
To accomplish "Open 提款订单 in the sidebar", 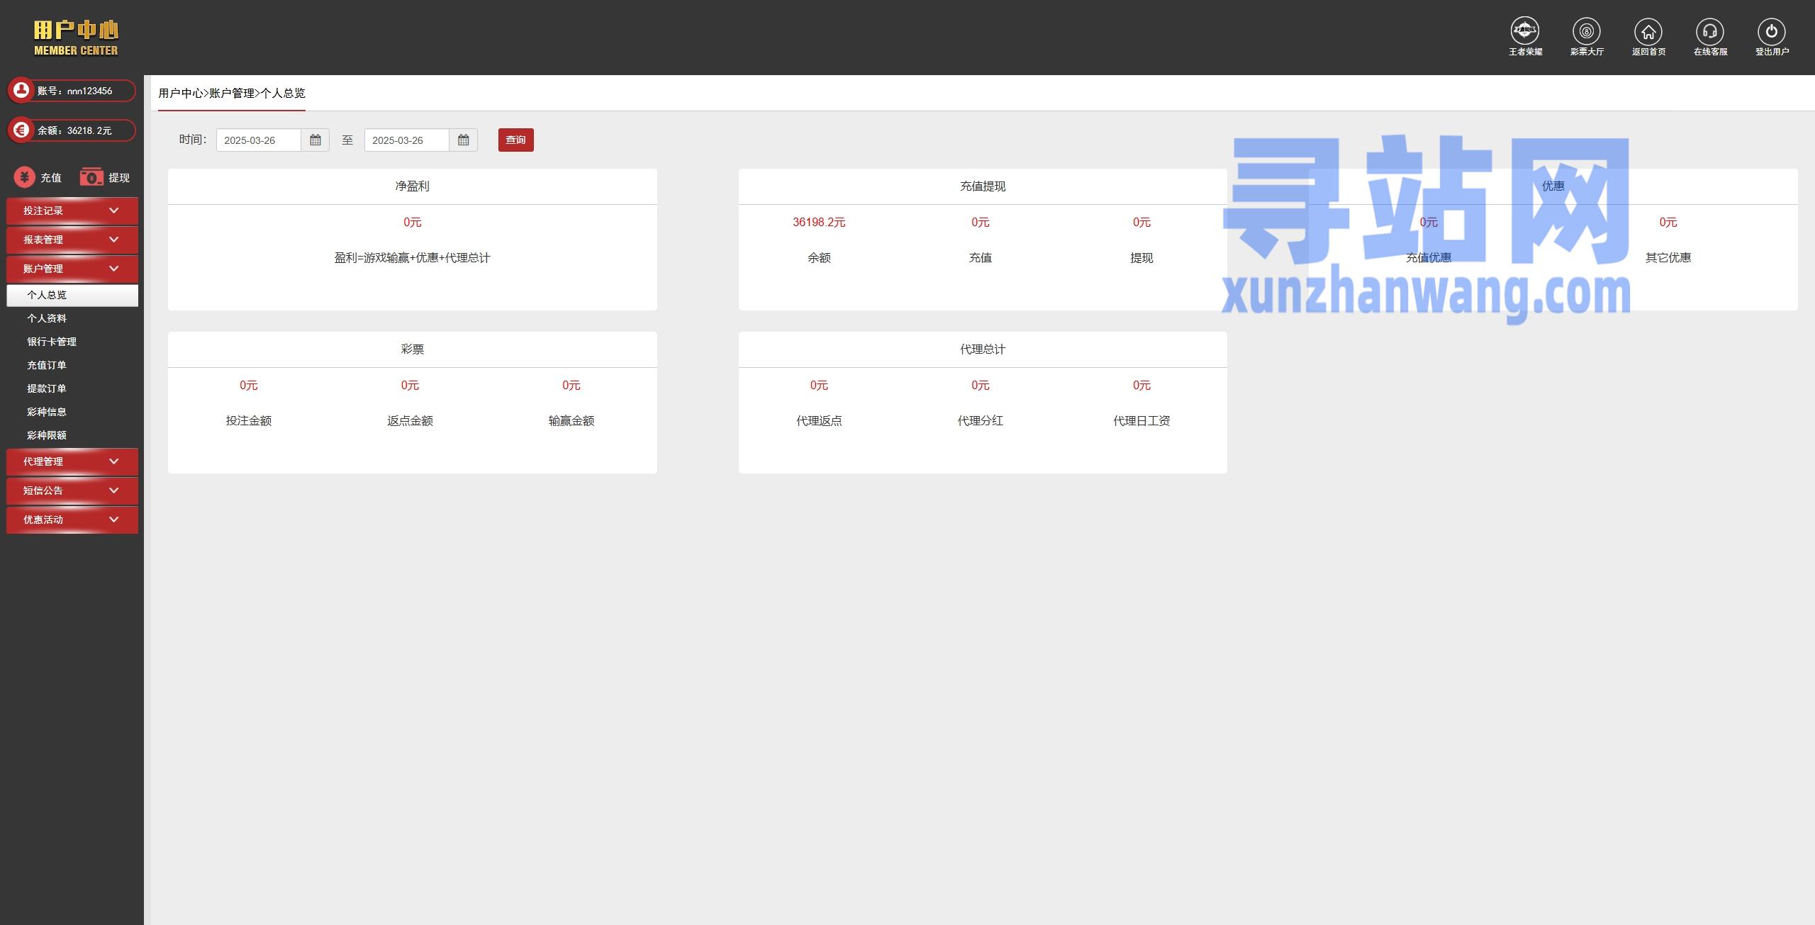I will point(47,388).
